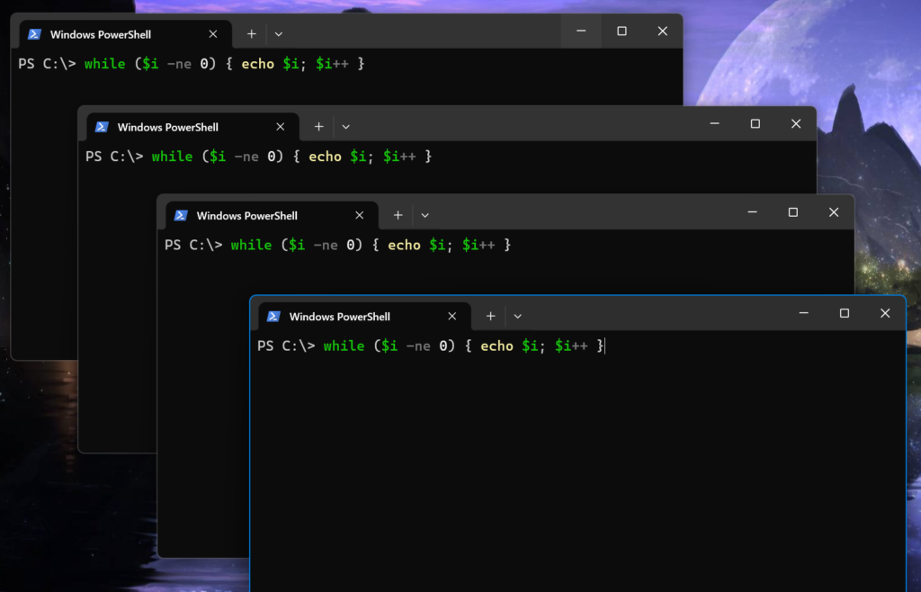Open the profile dropdown in the second-from-back window

(345, 127)
